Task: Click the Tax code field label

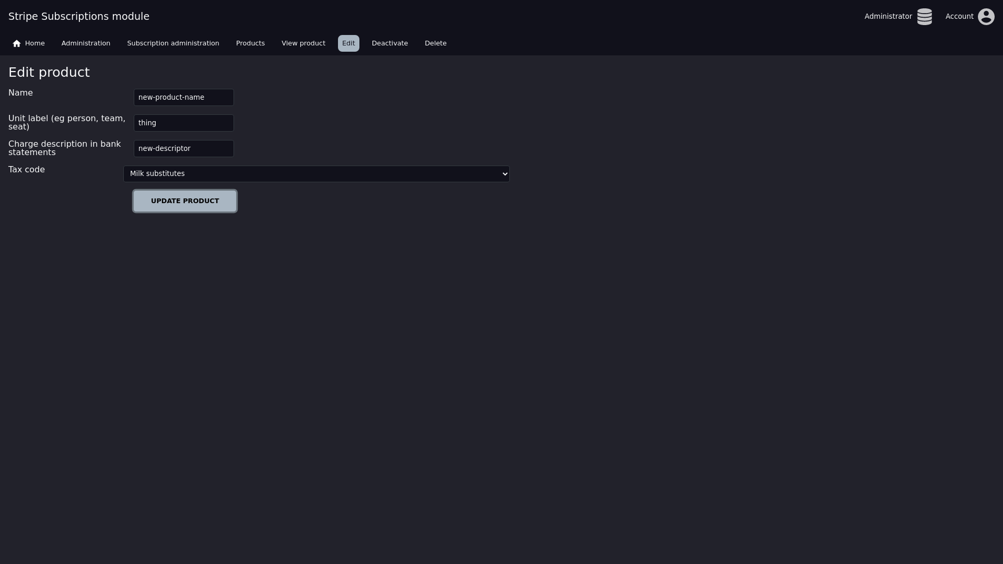Action: 27,170
